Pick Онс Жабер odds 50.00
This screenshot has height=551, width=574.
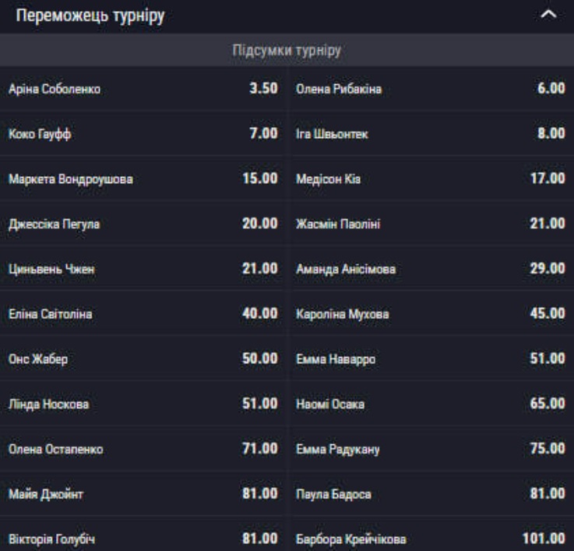point(143,359)
